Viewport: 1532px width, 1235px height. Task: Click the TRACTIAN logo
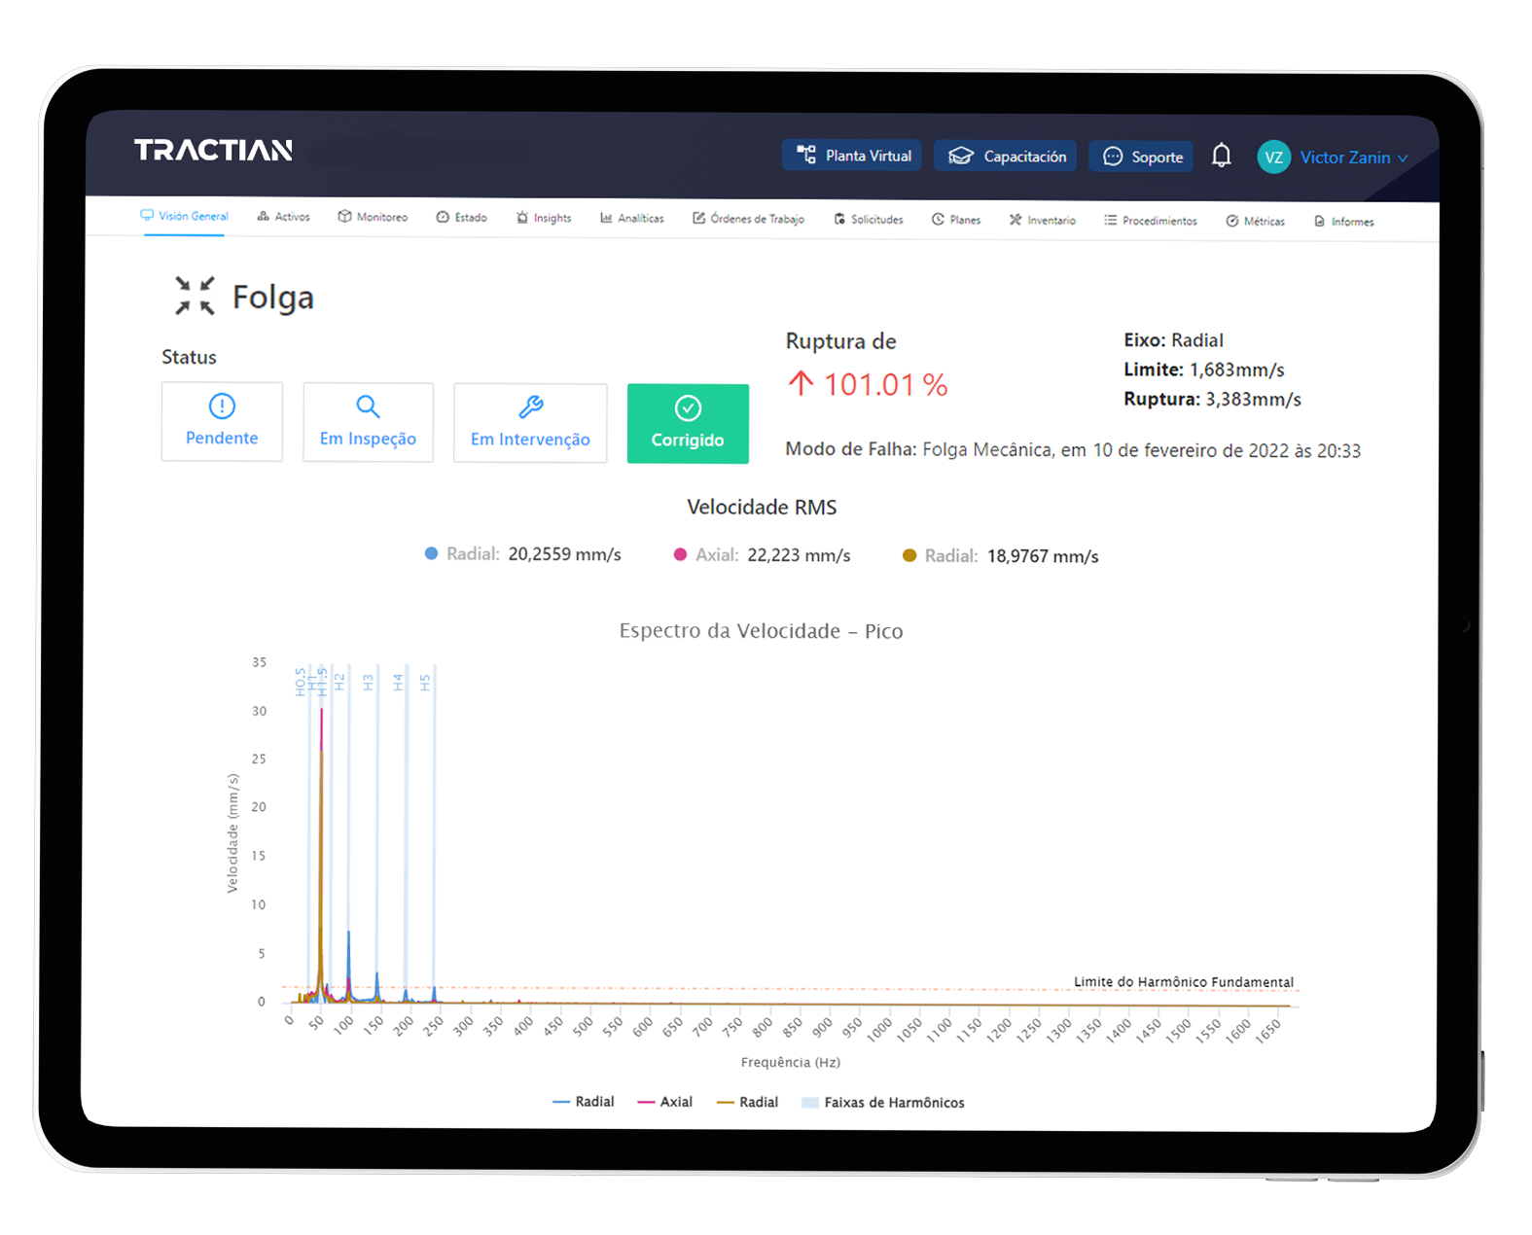tap(213, 150)
